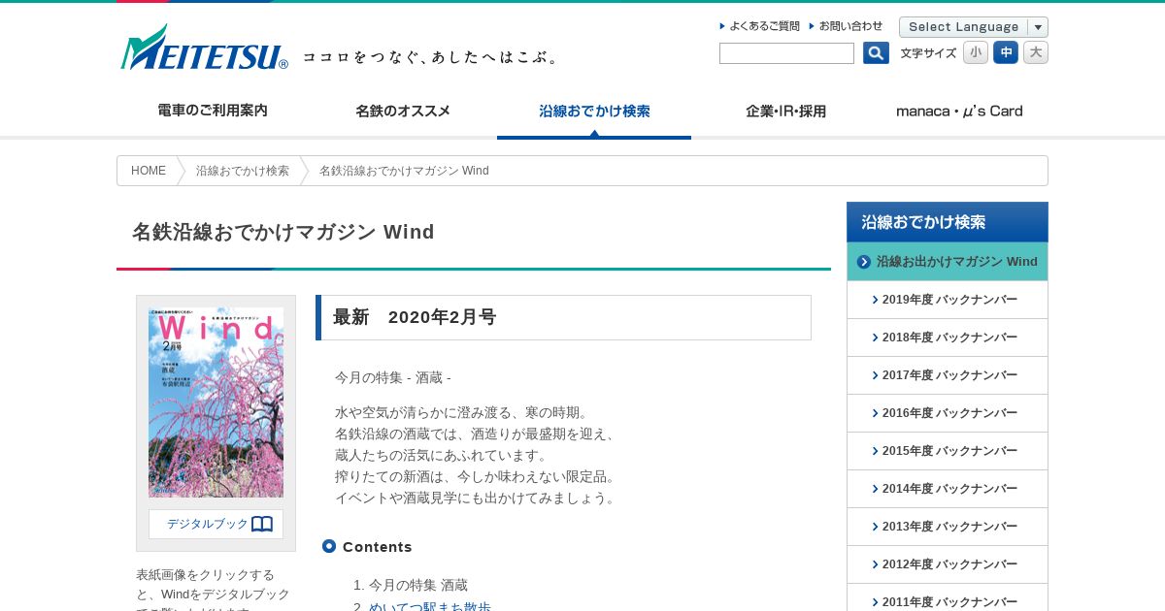This screenshot has height=611, width=1165.
Task: Open 2017年度 バックナンバー
Action: click(948, 375)
